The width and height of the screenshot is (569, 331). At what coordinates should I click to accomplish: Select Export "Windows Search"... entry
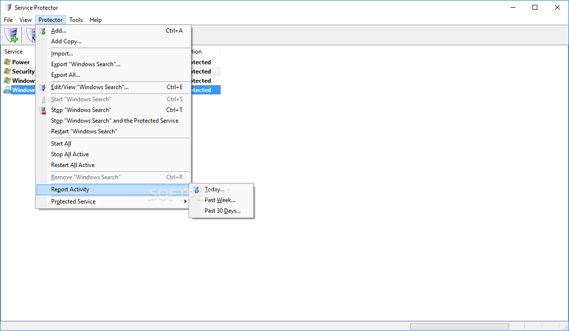114,64
